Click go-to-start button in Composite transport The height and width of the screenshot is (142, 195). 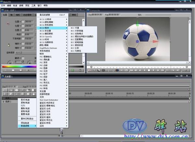coord(131,71)
